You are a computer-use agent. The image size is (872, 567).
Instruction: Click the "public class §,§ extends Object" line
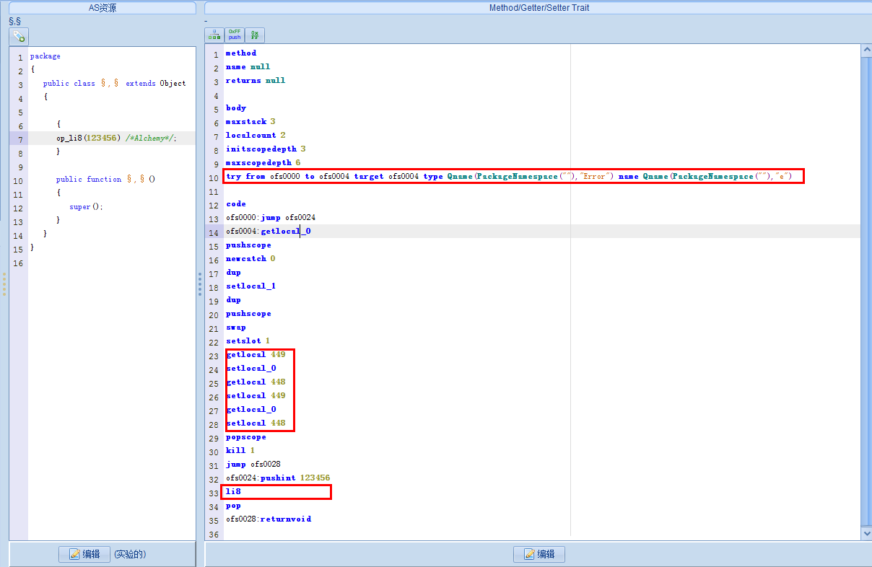coord(114,84)
